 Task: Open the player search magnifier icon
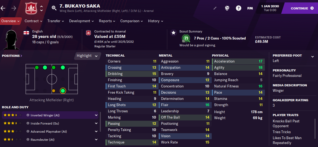point(54,8)
